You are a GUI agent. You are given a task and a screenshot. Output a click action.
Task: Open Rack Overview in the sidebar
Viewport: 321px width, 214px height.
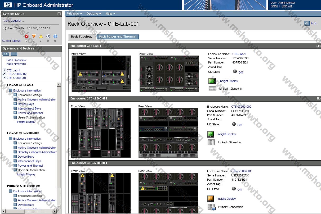16,60
